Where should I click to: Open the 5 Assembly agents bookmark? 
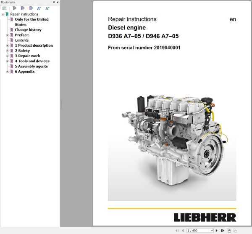click(31, 66)
